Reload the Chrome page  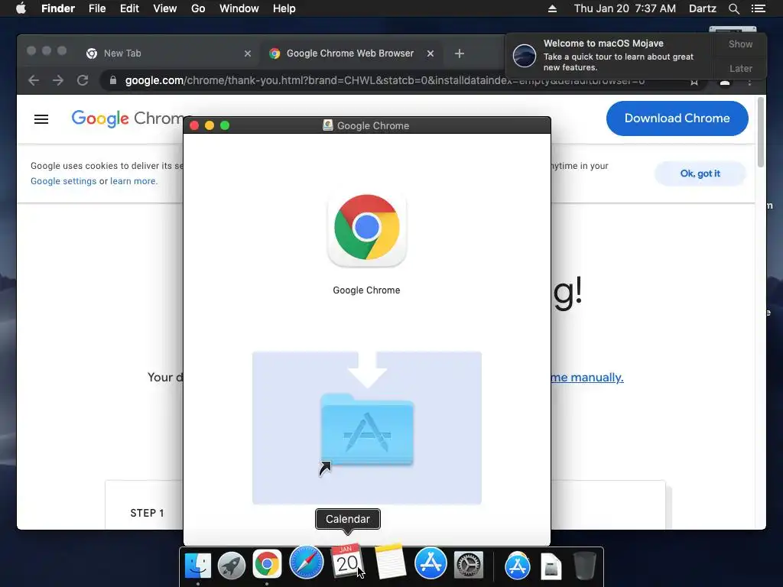pyautogui.click(x=83, y=80)
